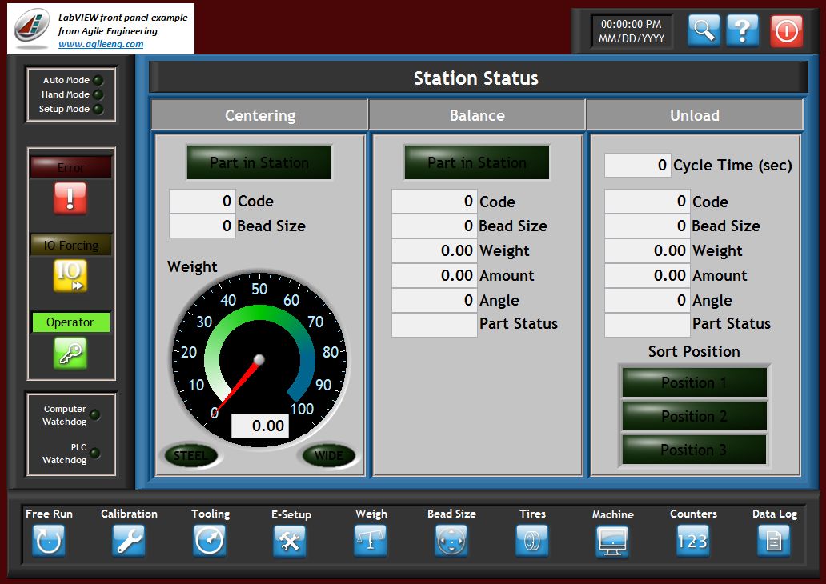Open the Data Log icon
The image size is (826, 584).
point(774,542)
